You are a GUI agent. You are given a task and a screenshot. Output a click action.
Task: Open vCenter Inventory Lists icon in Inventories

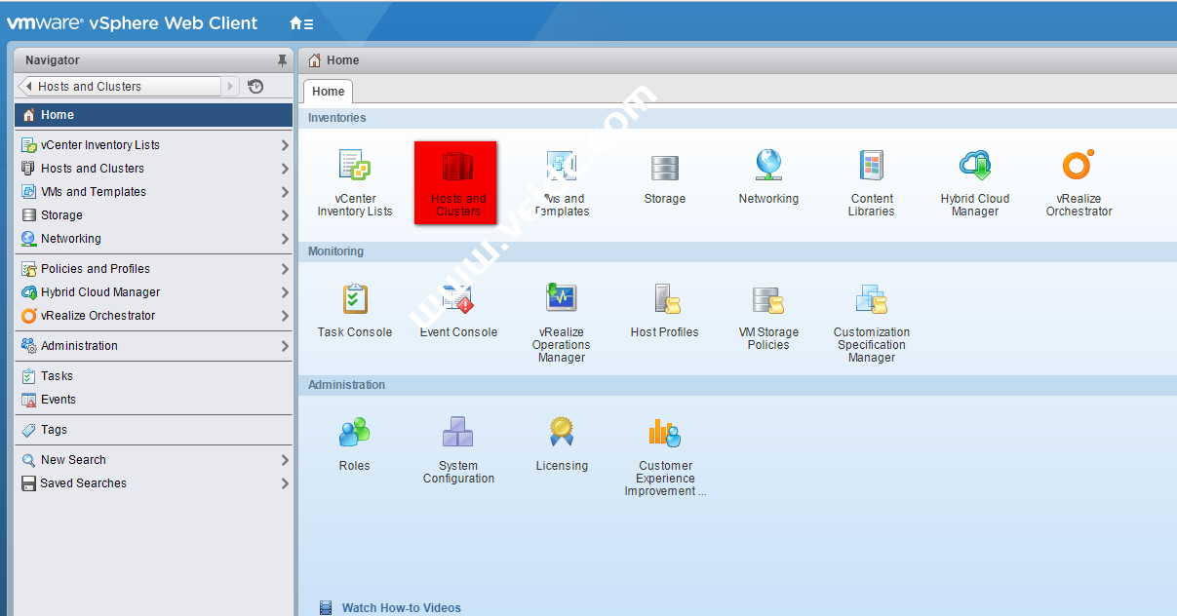point(354,167)
